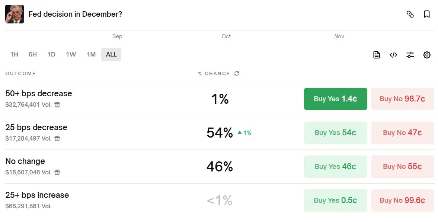
Task: Open the chart settings gear icon
Action: tap(427, 55)
